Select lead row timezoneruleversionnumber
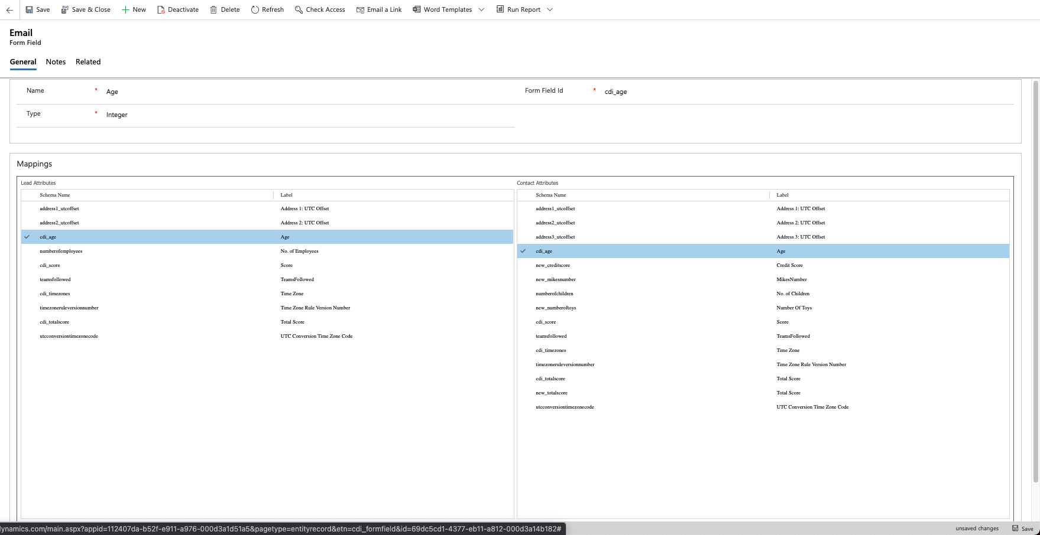Image resolution: width=1040 pixels, height=535 pixels. tap(267, 308)
